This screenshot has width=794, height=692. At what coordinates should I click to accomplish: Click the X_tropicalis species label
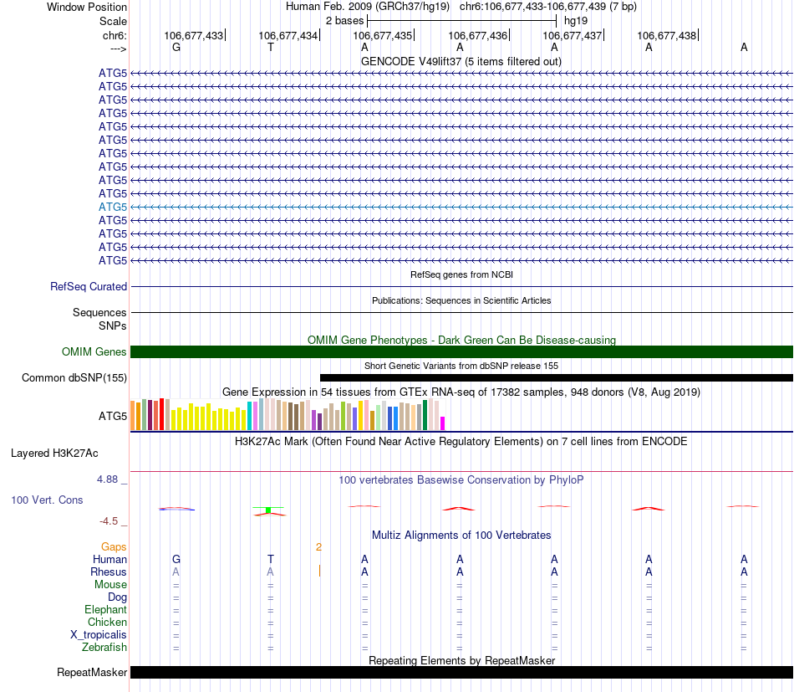99,635
